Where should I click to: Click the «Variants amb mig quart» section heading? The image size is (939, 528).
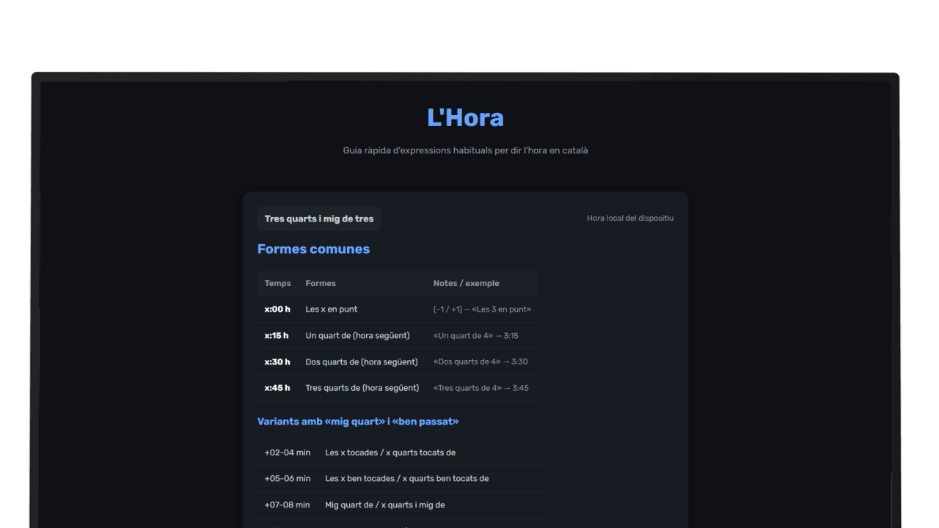point(358,422)
